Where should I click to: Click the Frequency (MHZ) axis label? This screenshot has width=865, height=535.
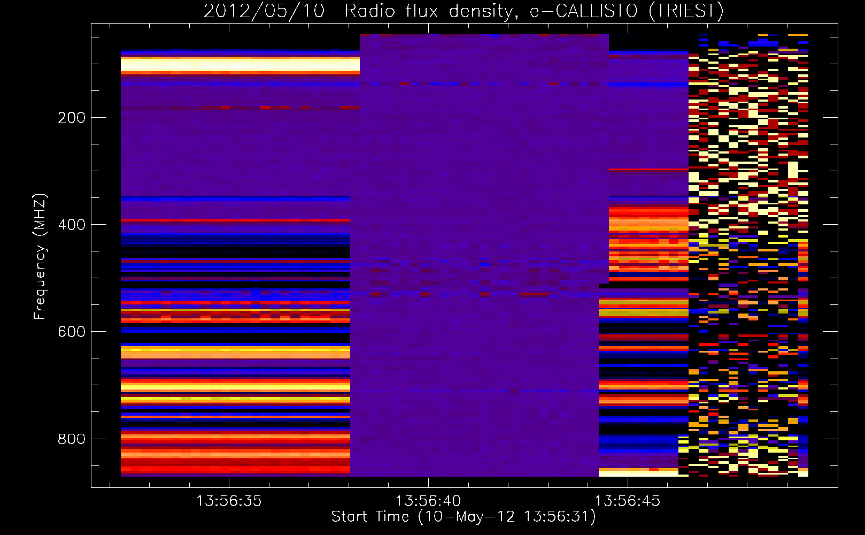[40, 257]
